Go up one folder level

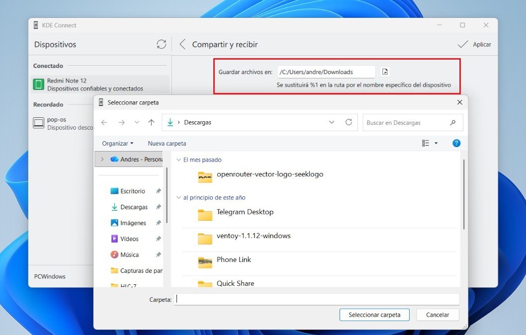[151, 122]
